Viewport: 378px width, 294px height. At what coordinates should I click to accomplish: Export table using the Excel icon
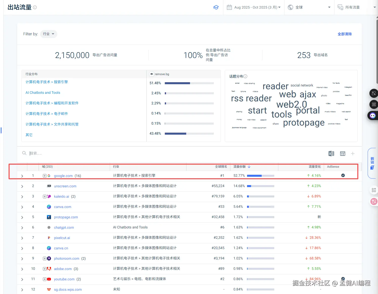click(x=331, y=154)
